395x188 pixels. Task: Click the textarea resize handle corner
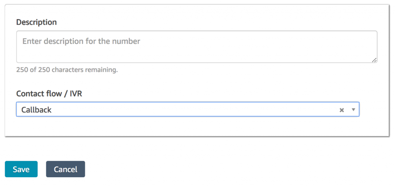375,60
